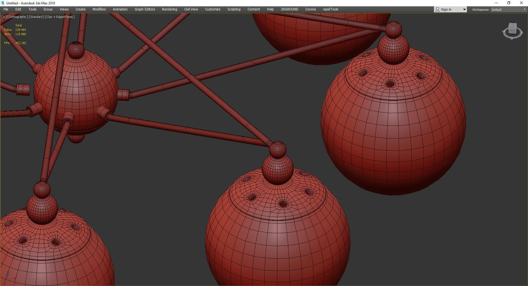
Task: Click the Total statistics heading
Action: pos(18,25)
